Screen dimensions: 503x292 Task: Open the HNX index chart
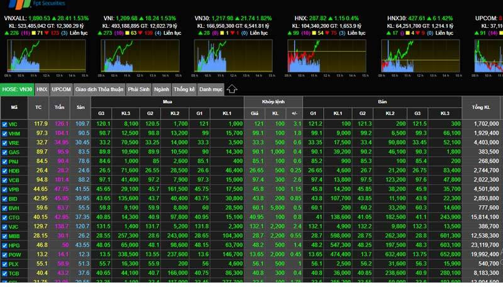tap(326, 56)
